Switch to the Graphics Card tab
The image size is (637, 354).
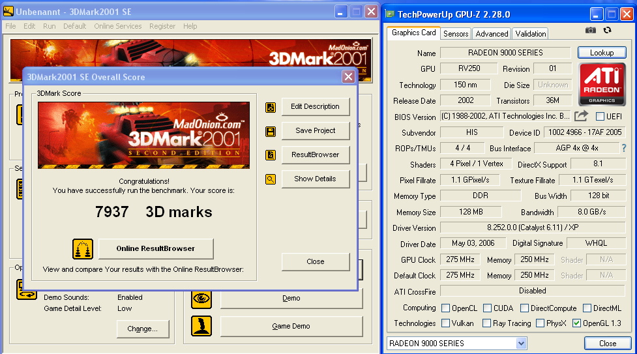(413, 33)
